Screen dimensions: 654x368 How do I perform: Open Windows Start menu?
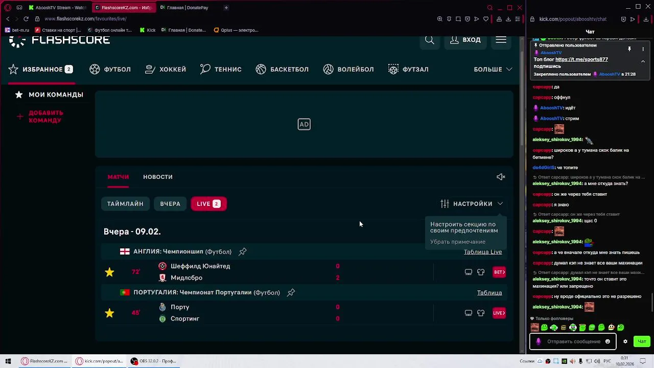pos(8,361)
